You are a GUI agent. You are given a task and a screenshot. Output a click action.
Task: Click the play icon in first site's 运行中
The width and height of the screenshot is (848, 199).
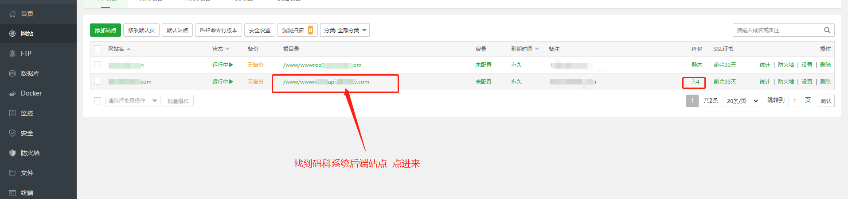231,65
